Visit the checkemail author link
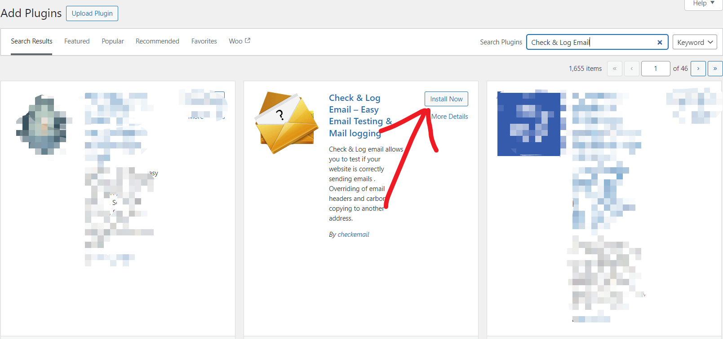The height and width of the screenshot is (339, 723). [x=353, y=235]
